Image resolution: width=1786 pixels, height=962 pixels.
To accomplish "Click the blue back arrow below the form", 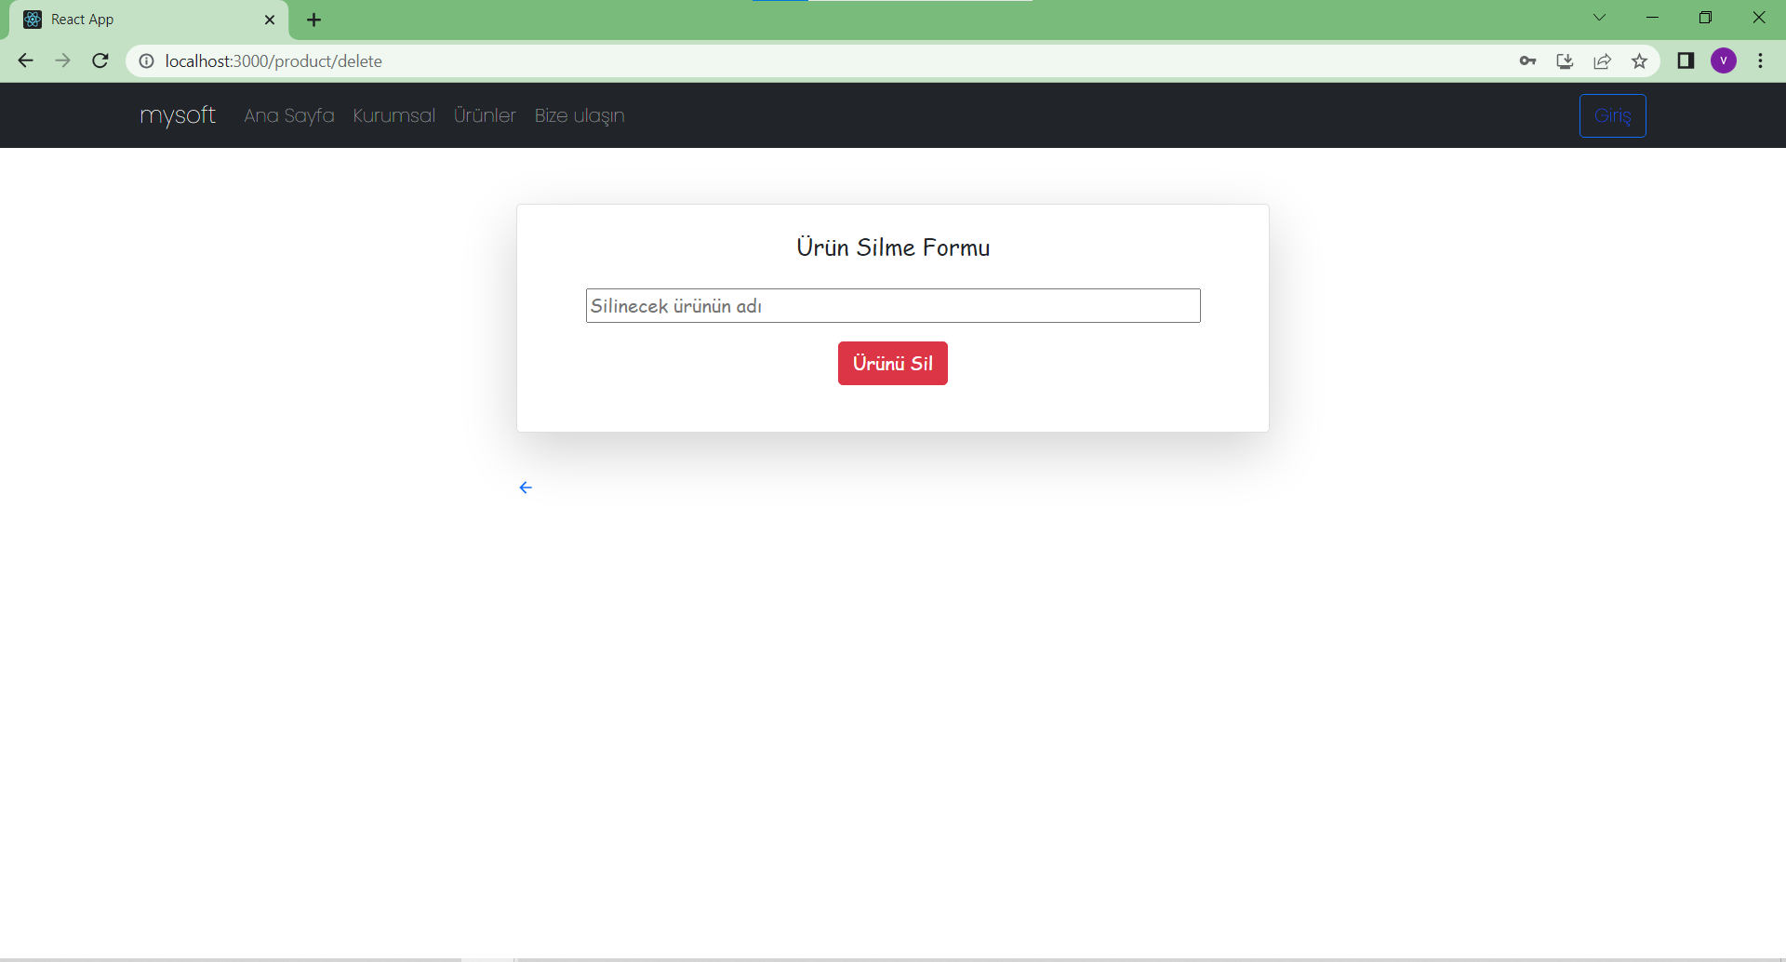I will (526, 487).
